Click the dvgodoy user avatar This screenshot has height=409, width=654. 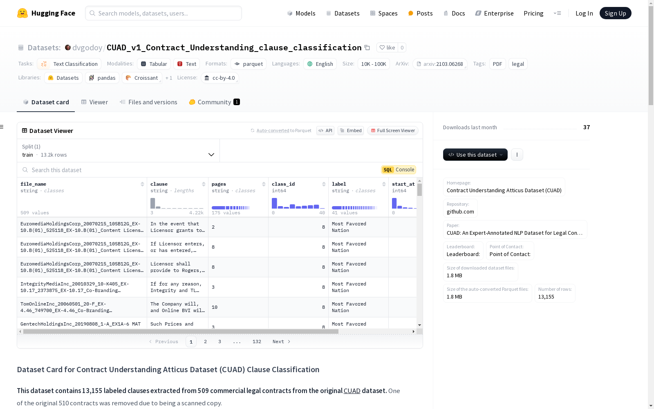(68, 47)
